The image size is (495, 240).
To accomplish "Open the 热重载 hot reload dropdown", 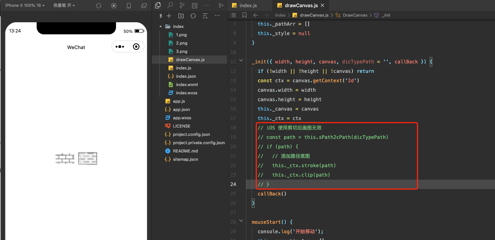I will (x=64, y=6).
